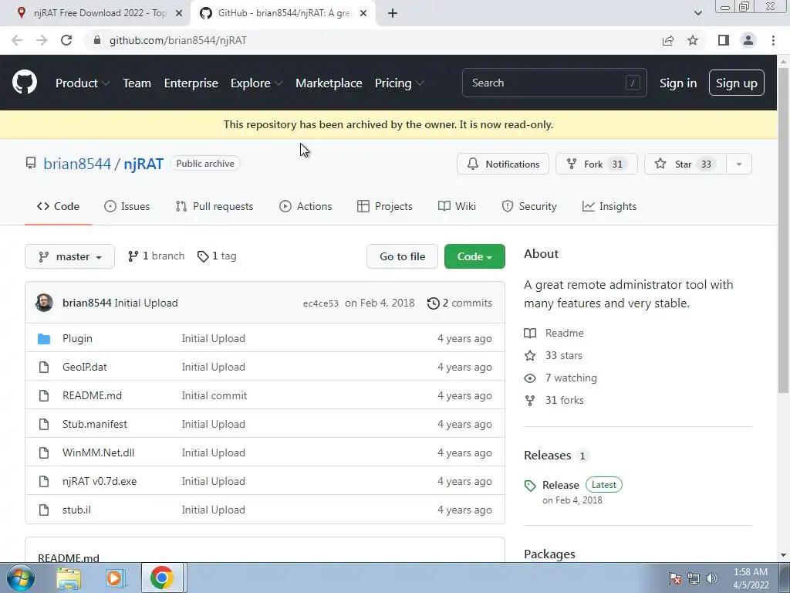The width and height of the screenshot is (790, 593).
Task: Expand the Product menu
Action: 82,83
